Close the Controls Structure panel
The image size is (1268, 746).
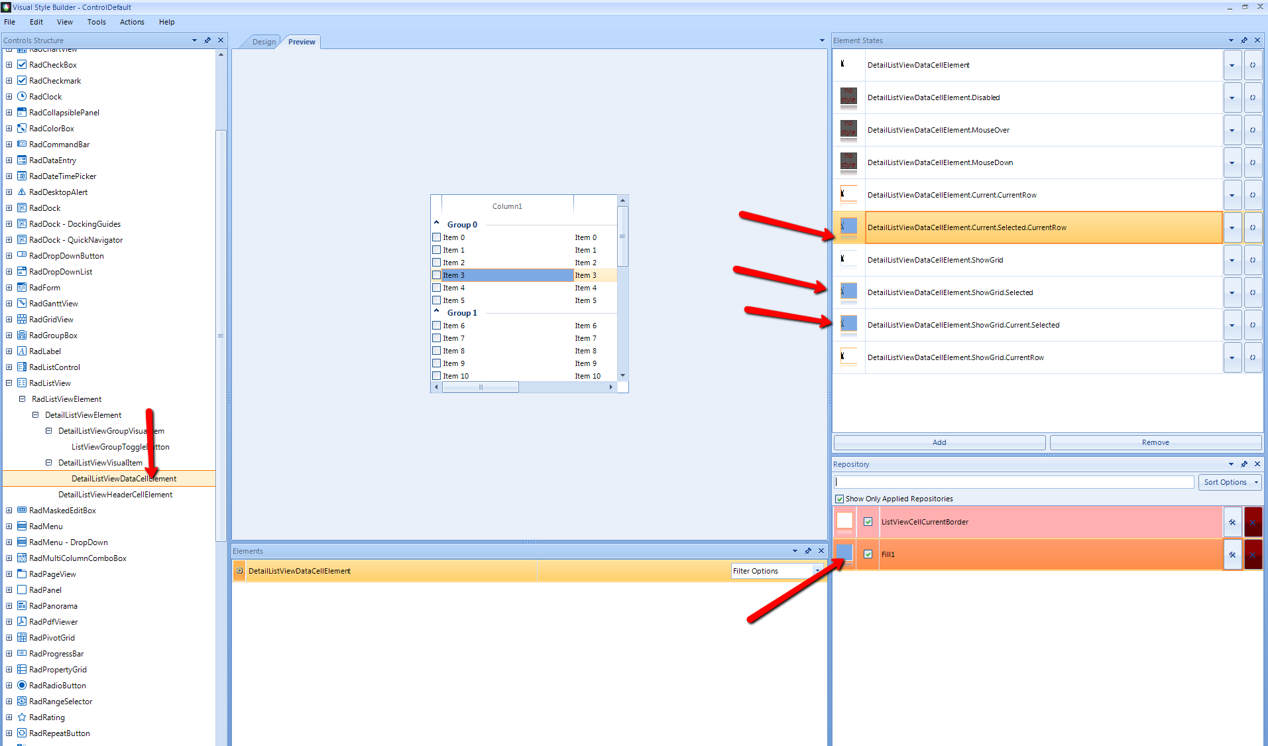pyautogui.click(x=221, y=40)
